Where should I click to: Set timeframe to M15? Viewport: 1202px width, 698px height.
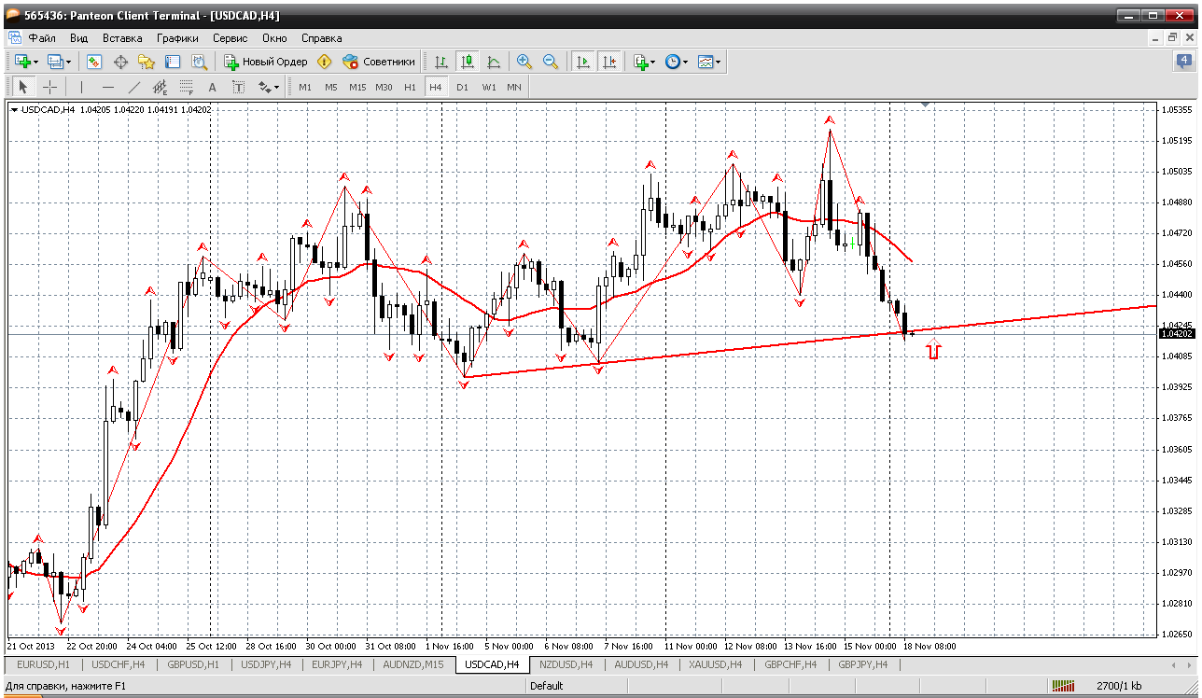357,87
